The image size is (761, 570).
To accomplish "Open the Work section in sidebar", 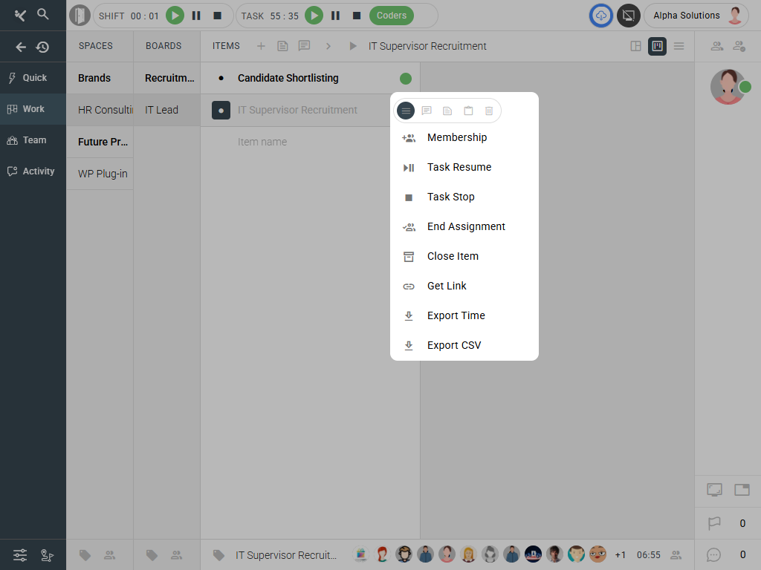I will point(33,109).
